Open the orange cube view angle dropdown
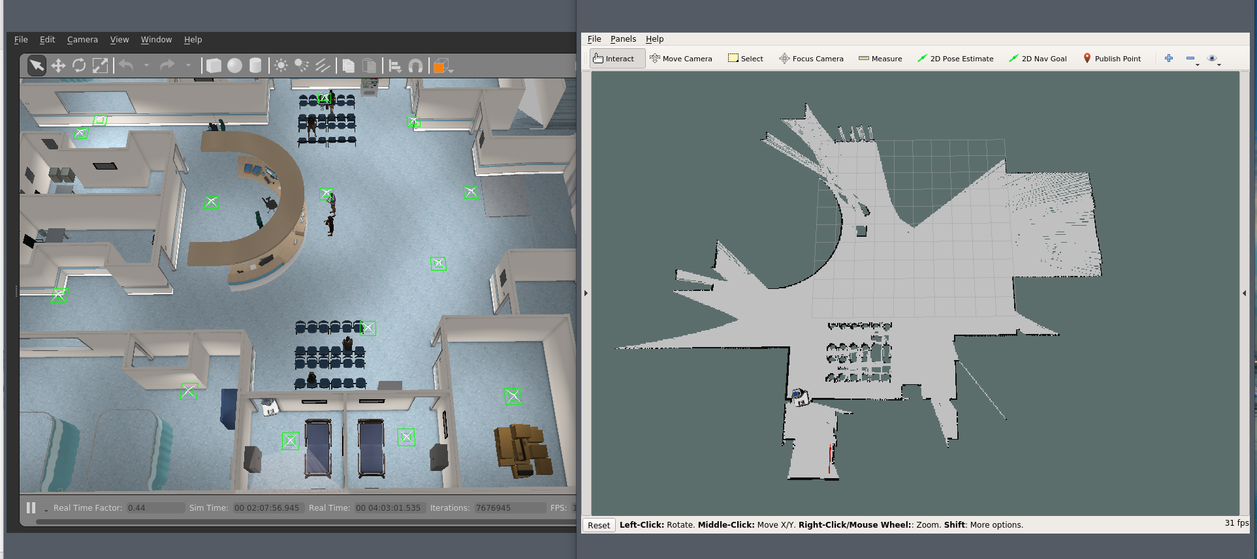1257x559 pixels. [x=443, y=66]
